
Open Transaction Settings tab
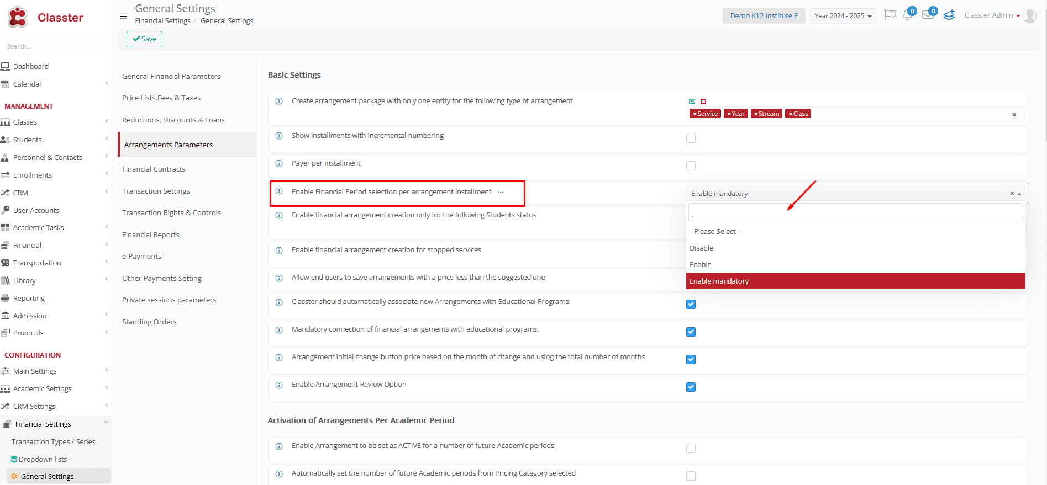tap(156, 191)
